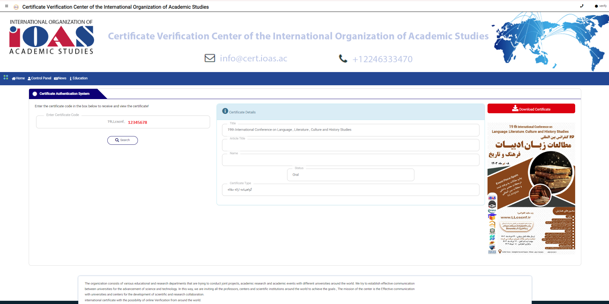Click the envelope email icon

pyautogui.click(x=210, y=58)
